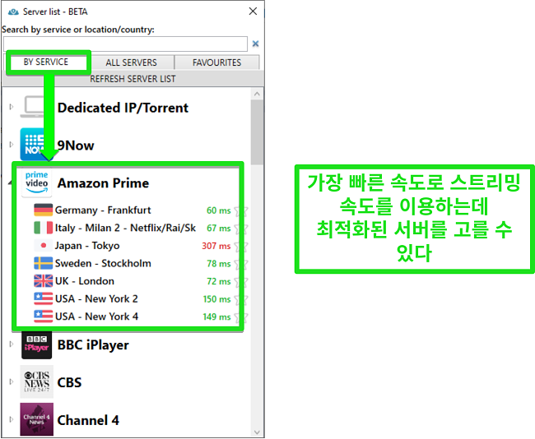Click the 307 ms latency value

pyautogui.click(x=216, y=246)
